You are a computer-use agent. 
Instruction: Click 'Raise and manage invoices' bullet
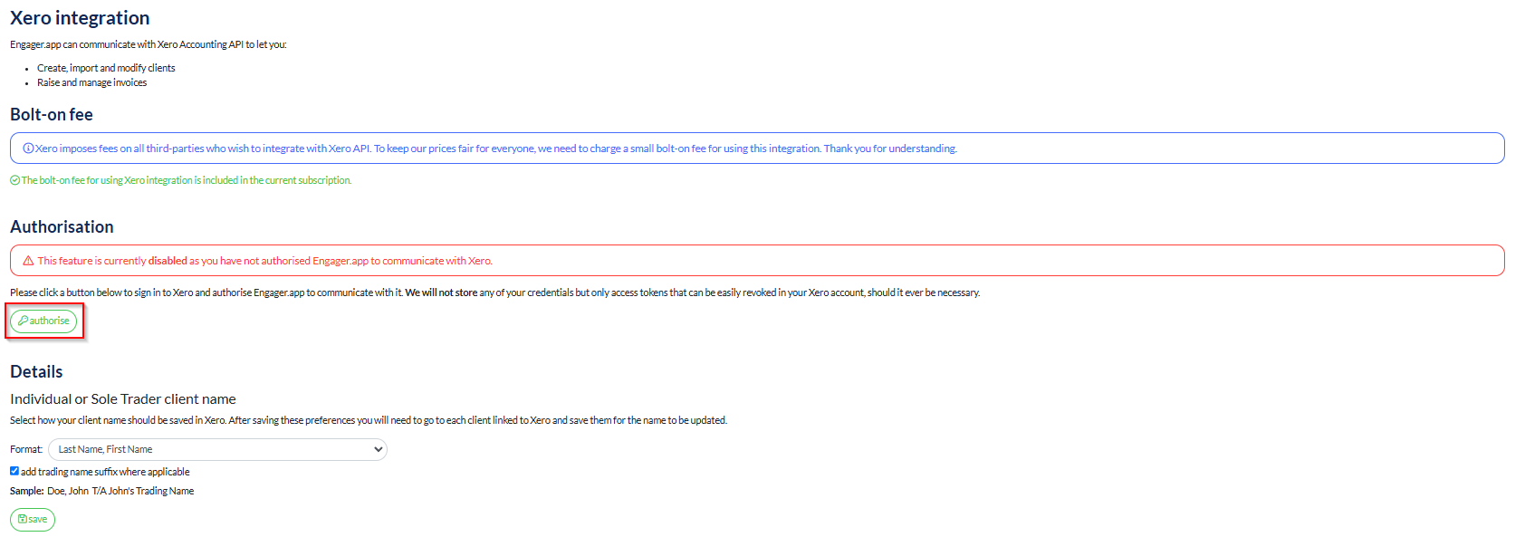[91, 82]
